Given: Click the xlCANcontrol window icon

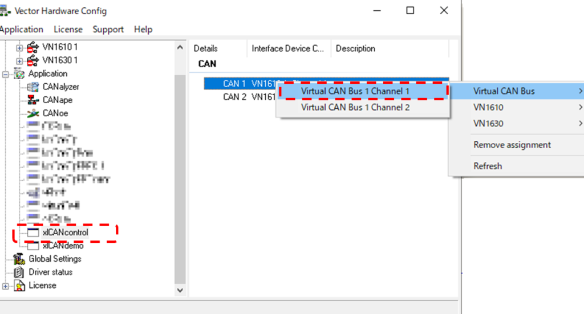Looking at the screenshot, I should (33, 233).
